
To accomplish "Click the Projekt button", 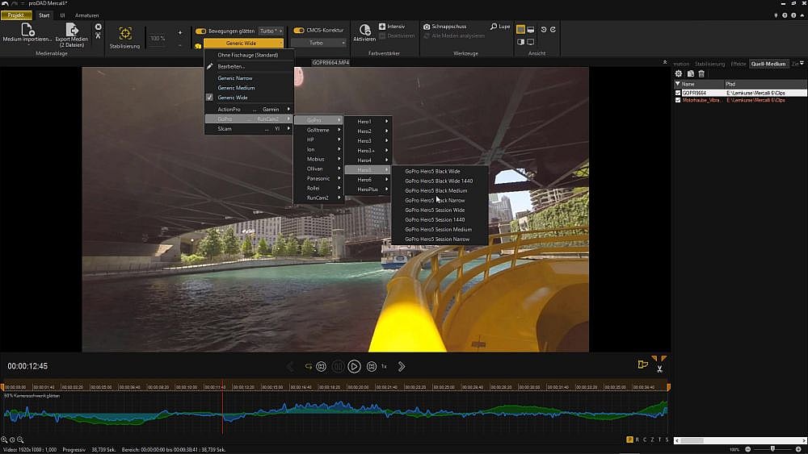I will [16, 15].
